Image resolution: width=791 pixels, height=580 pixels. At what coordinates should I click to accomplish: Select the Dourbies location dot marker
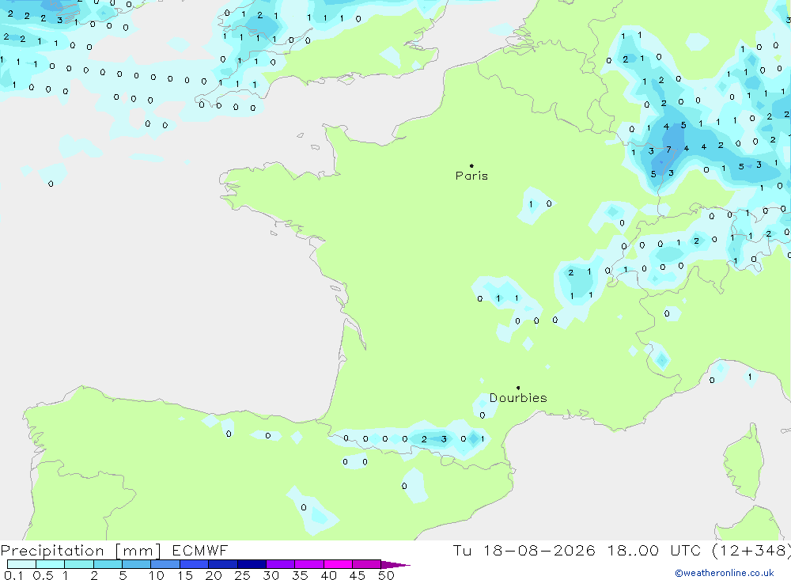click(518, 388)
